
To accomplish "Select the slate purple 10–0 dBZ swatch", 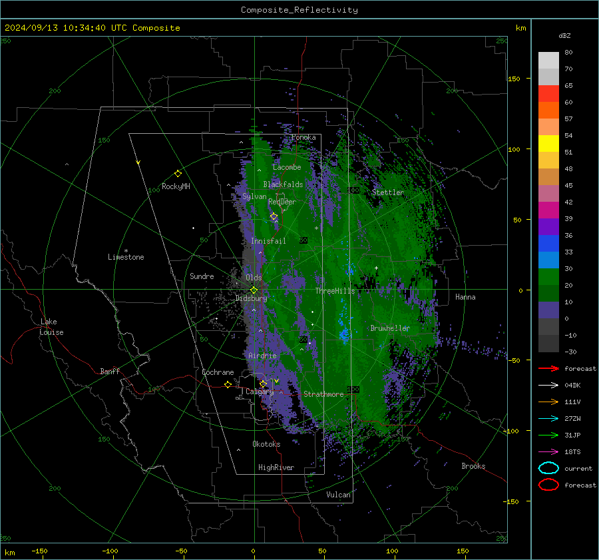I will pyautogui.click(x=548, y=310).
